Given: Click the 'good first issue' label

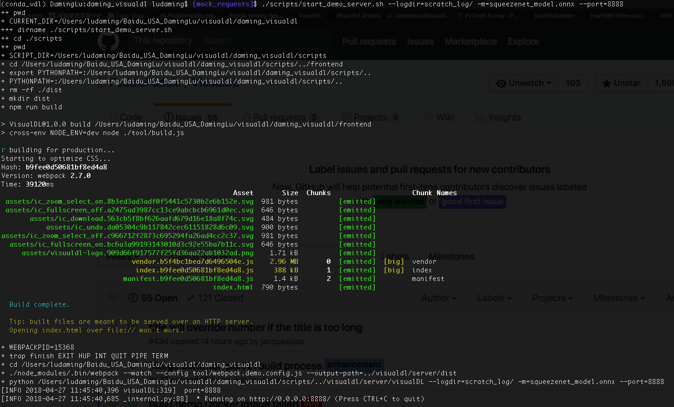Looking at the screenshot, I should (x=472, y=201).
